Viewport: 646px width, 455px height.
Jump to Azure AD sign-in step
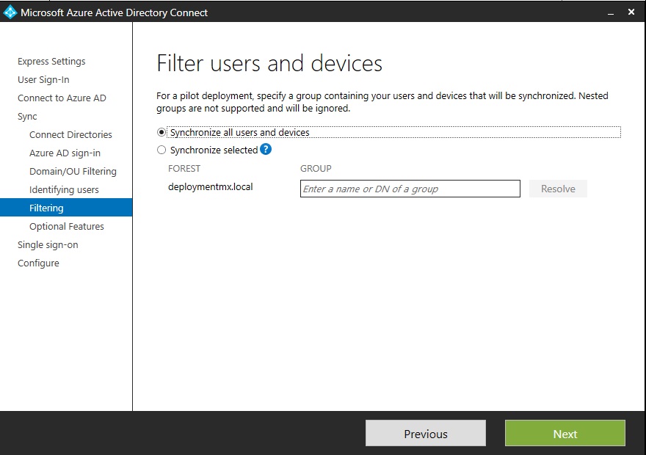pos(65,153)
